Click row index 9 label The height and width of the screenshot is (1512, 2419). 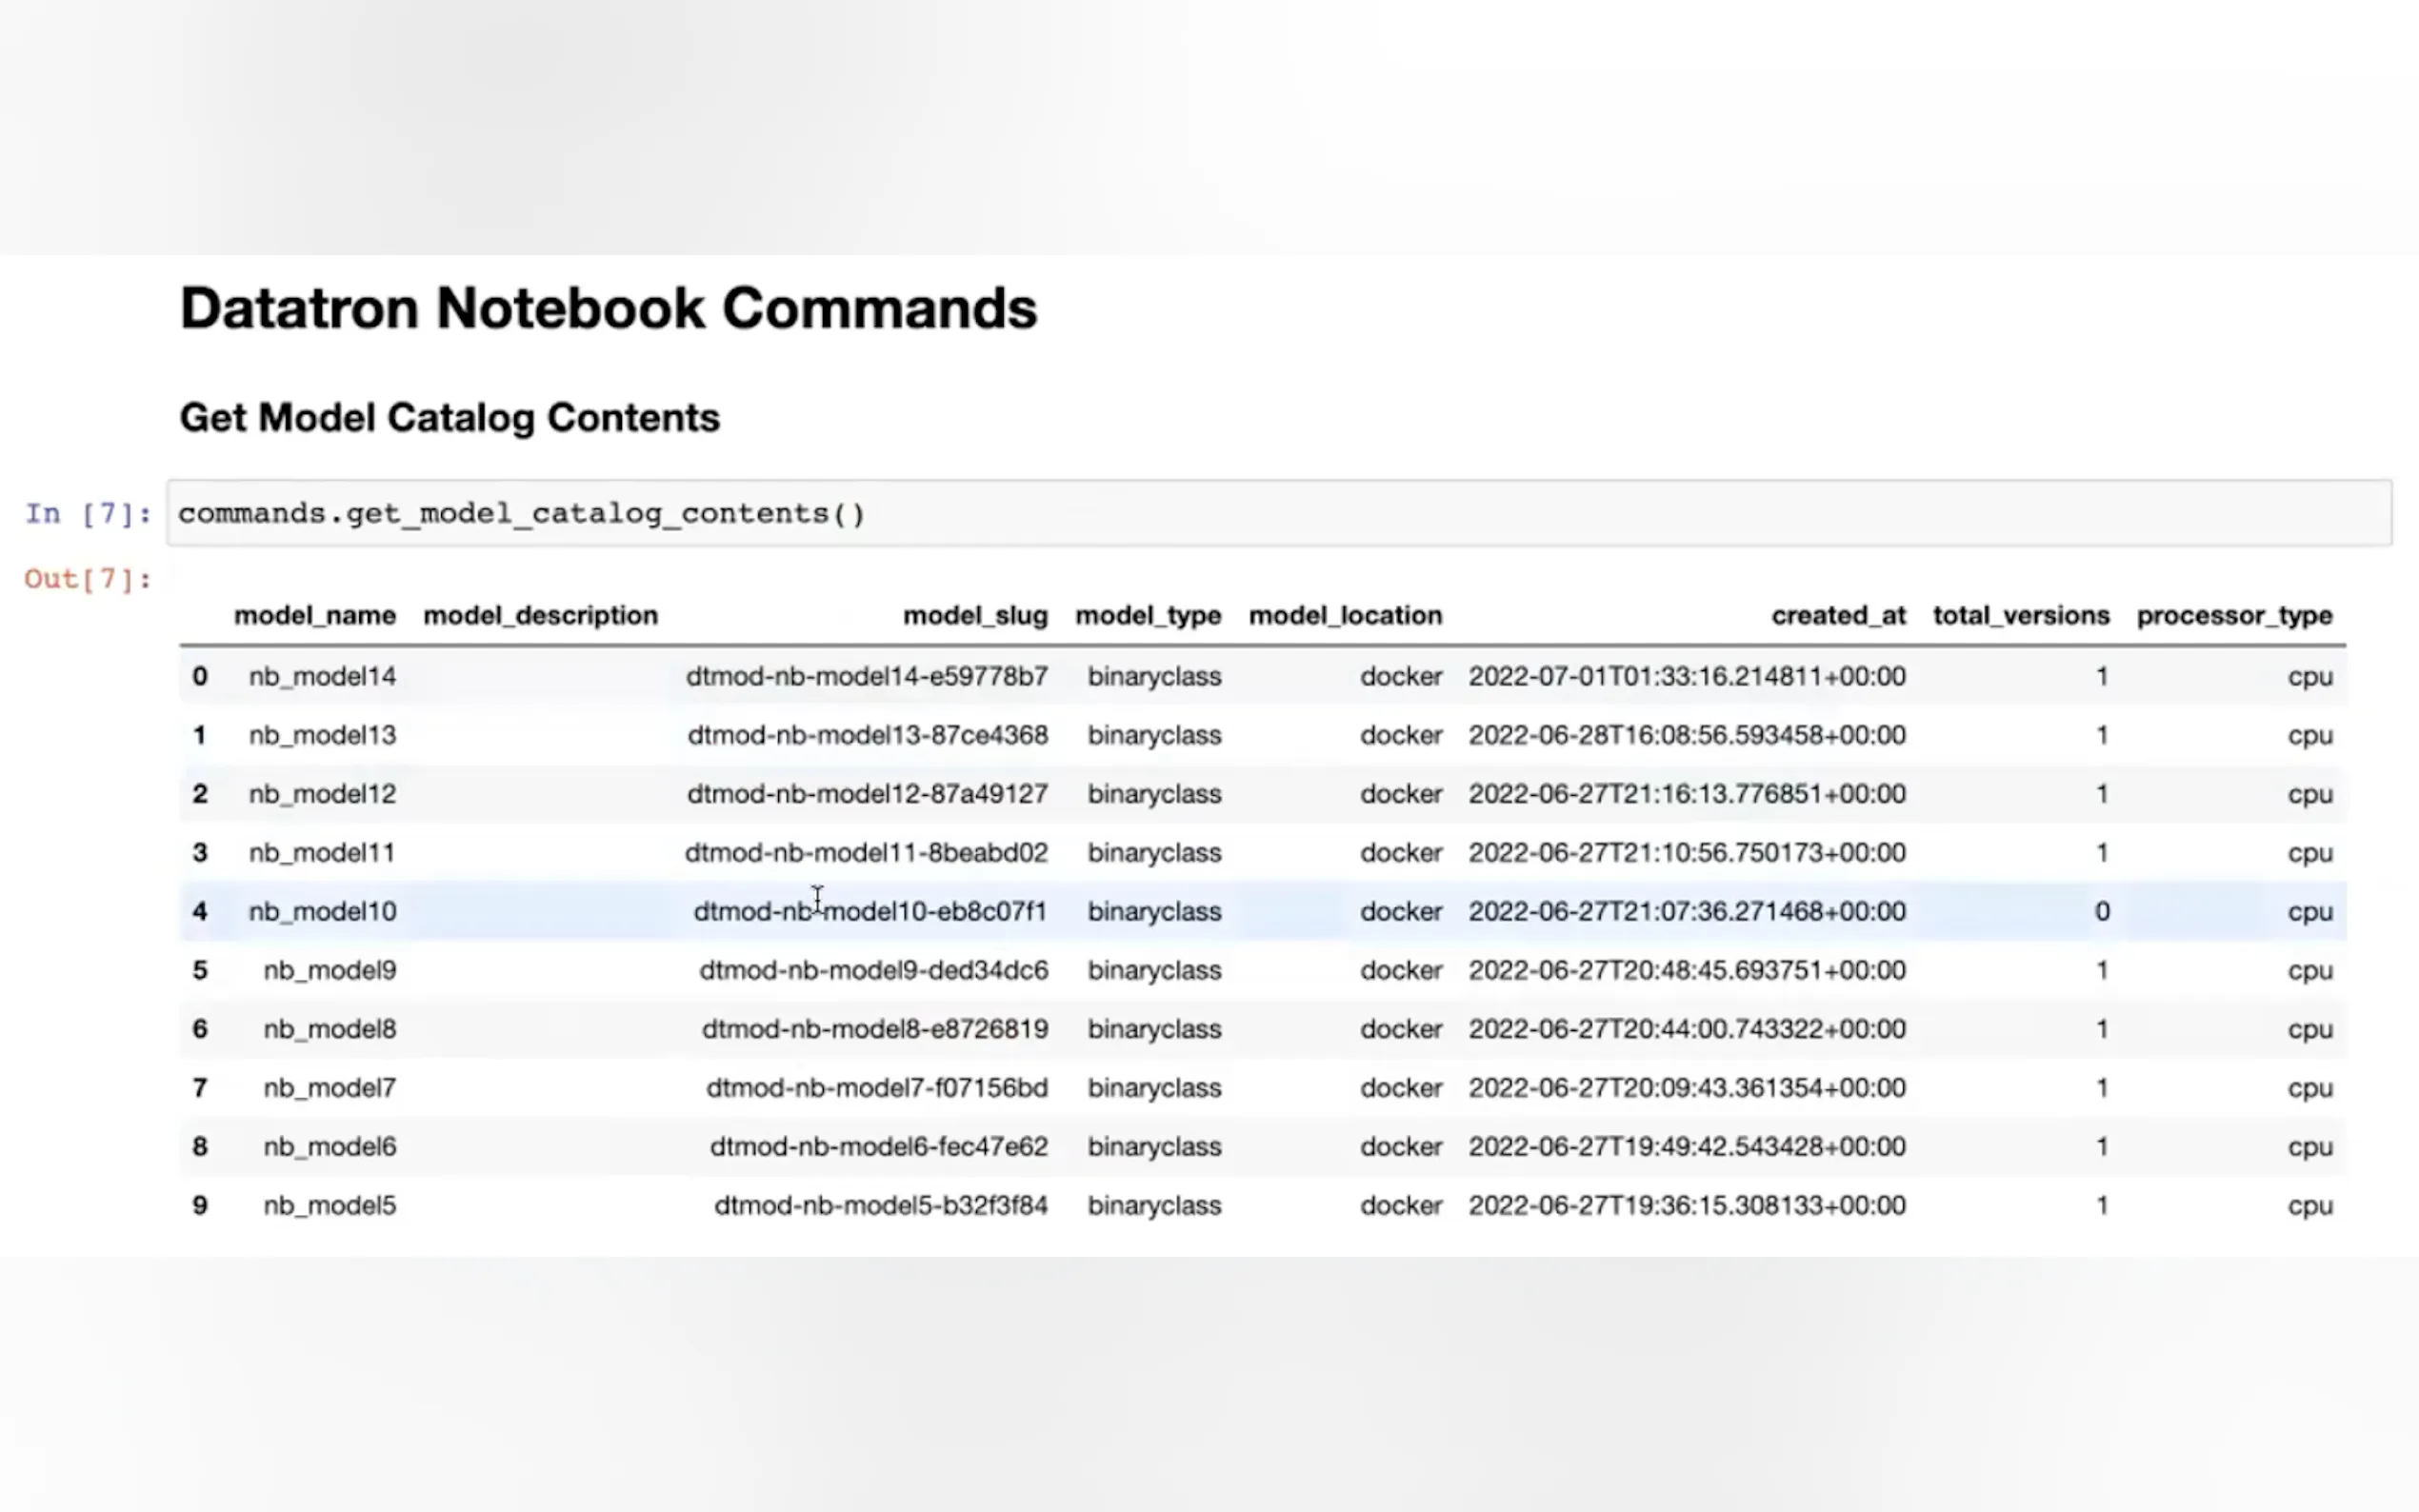pyautogui.click(x=200, y=1205)
